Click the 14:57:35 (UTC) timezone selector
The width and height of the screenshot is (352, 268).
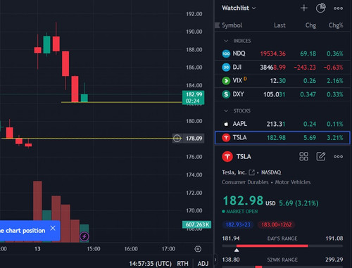point(150,264)
